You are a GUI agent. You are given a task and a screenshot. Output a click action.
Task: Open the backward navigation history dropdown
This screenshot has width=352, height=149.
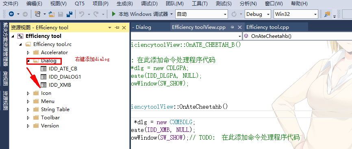[18, 14]
